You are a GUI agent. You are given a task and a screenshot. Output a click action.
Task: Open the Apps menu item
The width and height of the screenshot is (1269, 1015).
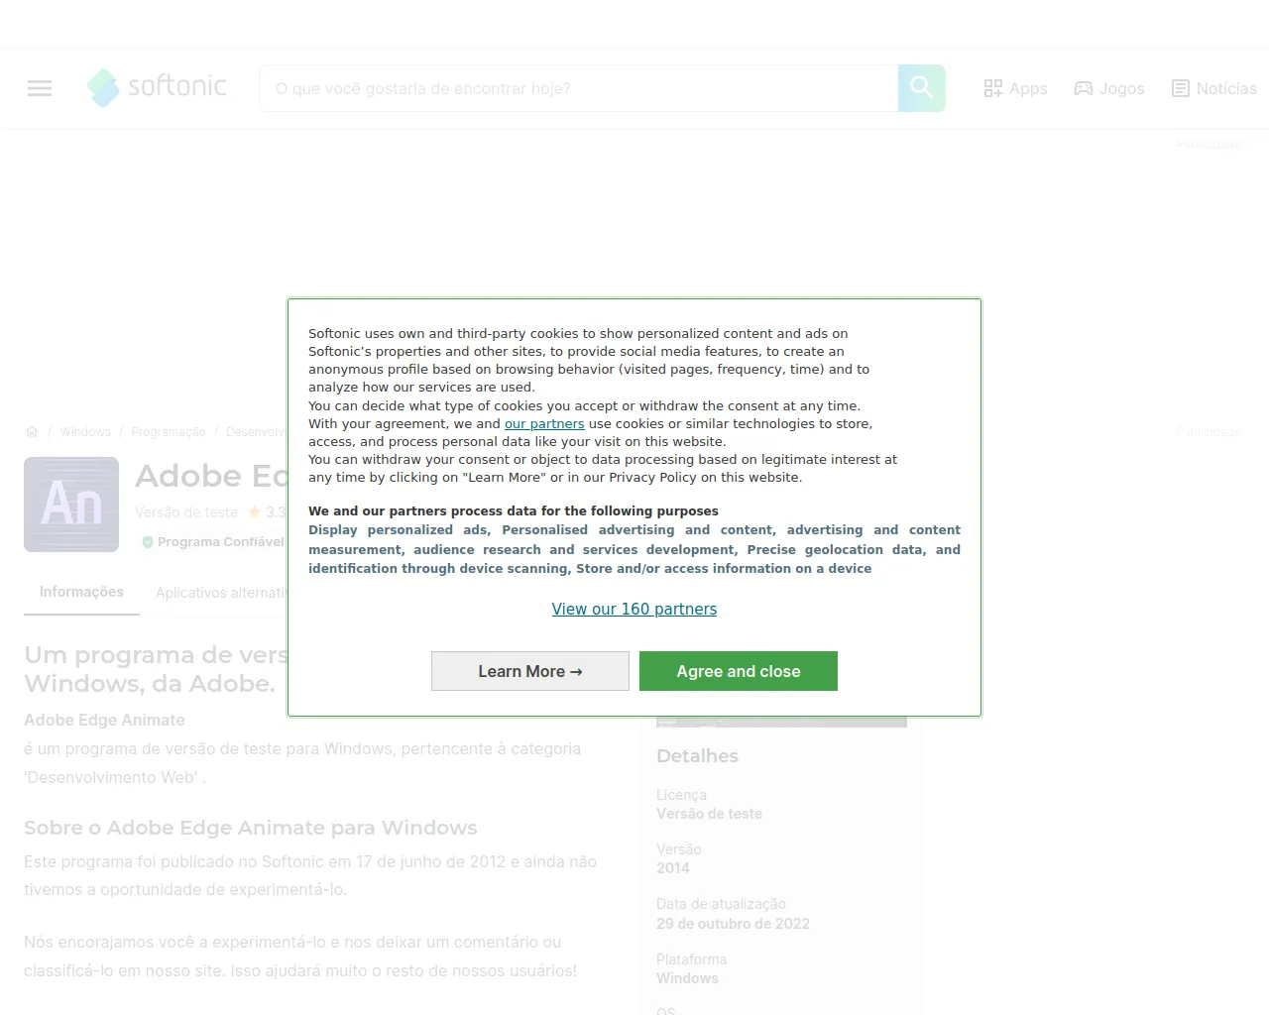(x=1015, y=88)
